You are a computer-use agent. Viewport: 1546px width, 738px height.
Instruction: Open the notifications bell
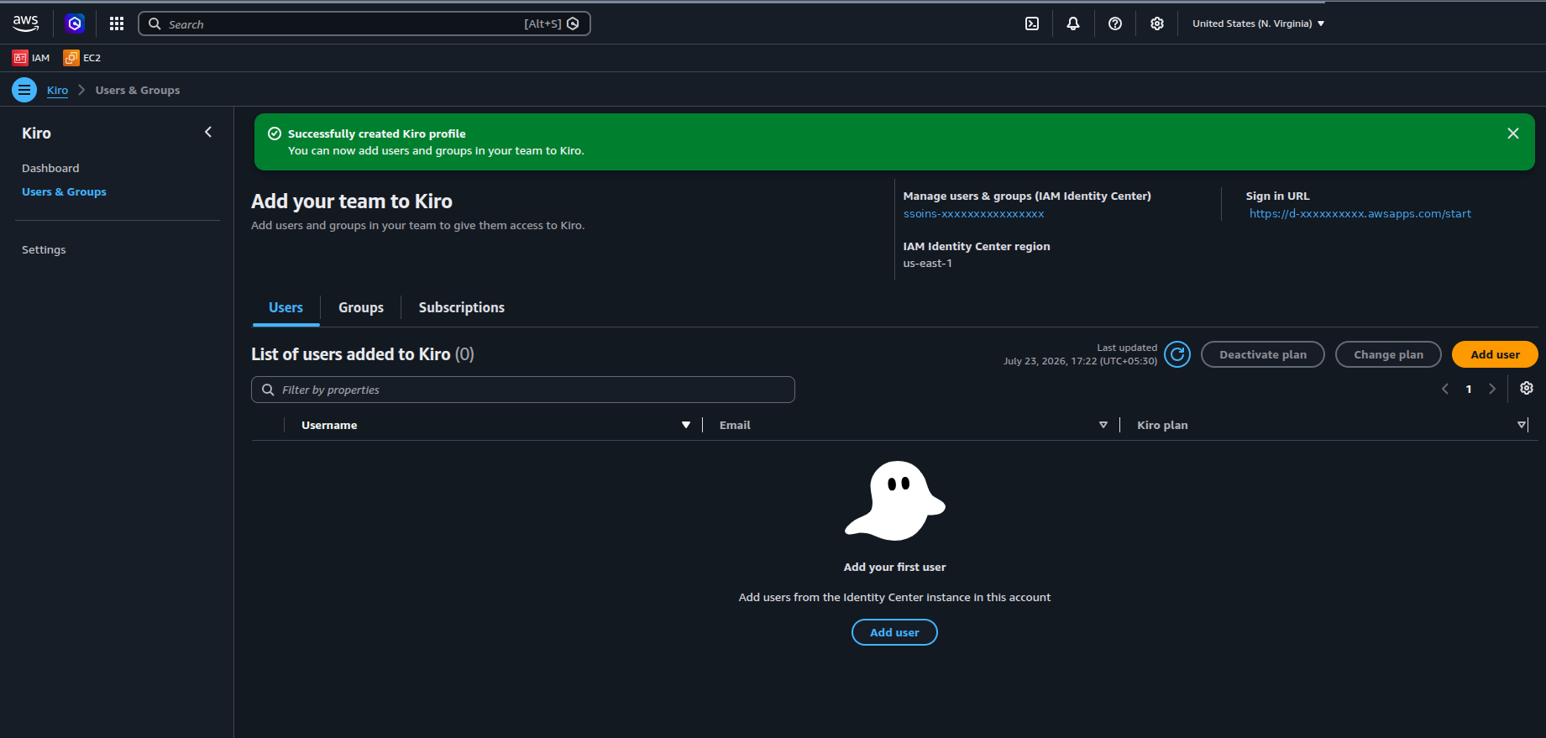tap(1073, 24)
